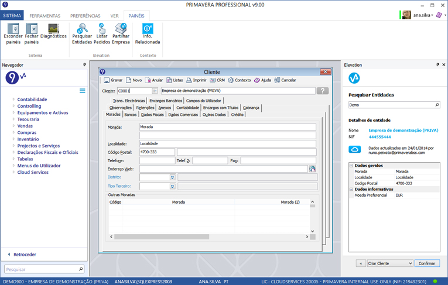Click the Navegador hamburger menu icon
Image resolution: width=448 pixels, height=285 pixels.
coord(83,91)
